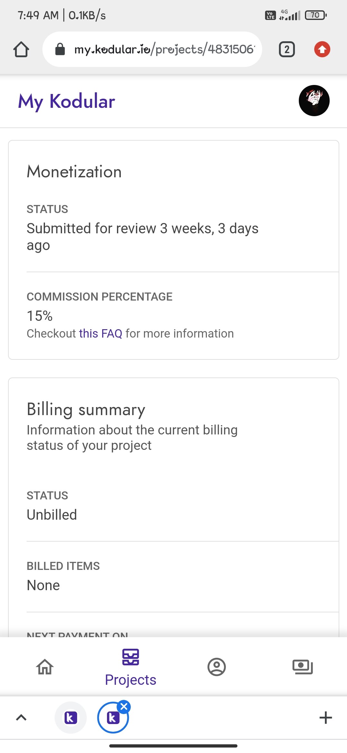Switch to the first Kodular browser tab
This screenshot has height=753, width=347.
point(71,718)
